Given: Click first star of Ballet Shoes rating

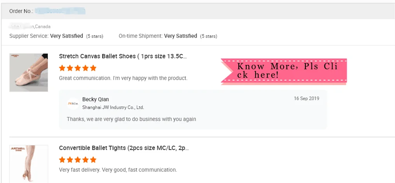Looking at the screenshot, I should click(x=62, y=68).
